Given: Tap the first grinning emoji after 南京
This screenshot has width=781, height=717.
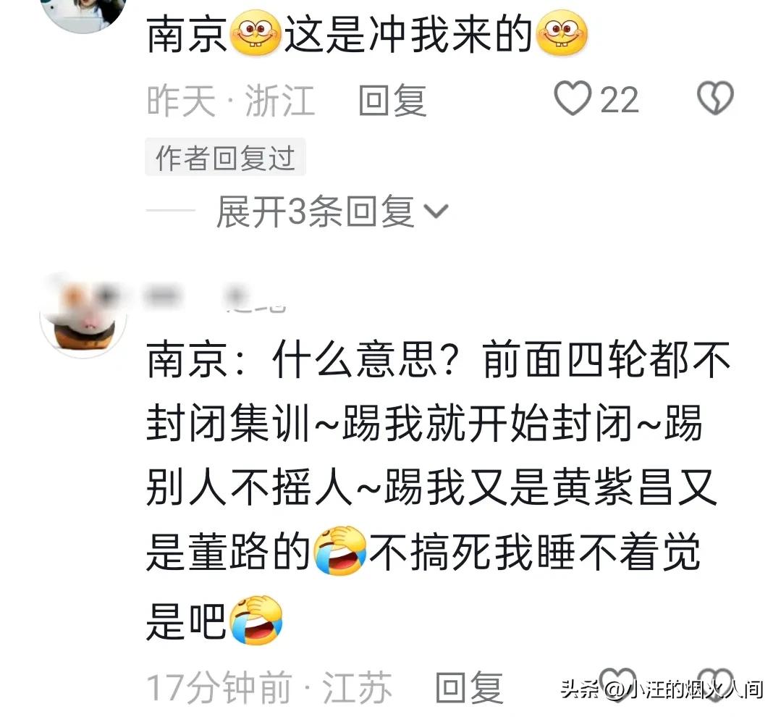Looking at the screenshot, I should tap(256, 33).
